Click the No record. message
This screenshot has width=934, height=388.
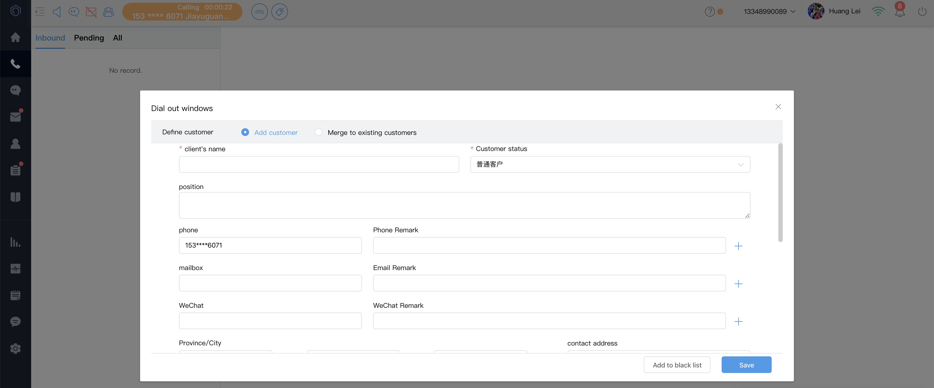click(125, 70)
